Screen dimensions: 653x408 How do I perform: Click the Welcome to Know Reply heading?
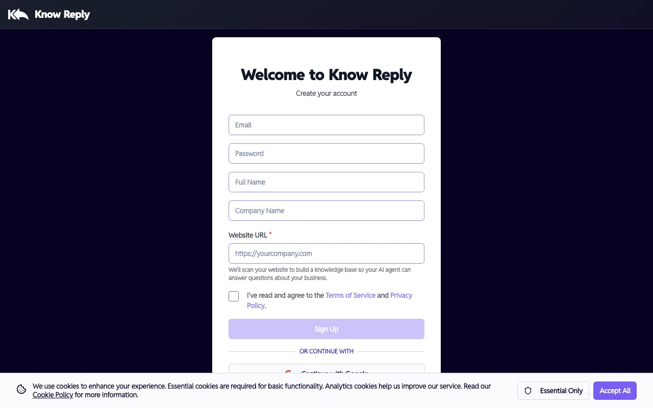pyautogui.click(x=326, y=75)
